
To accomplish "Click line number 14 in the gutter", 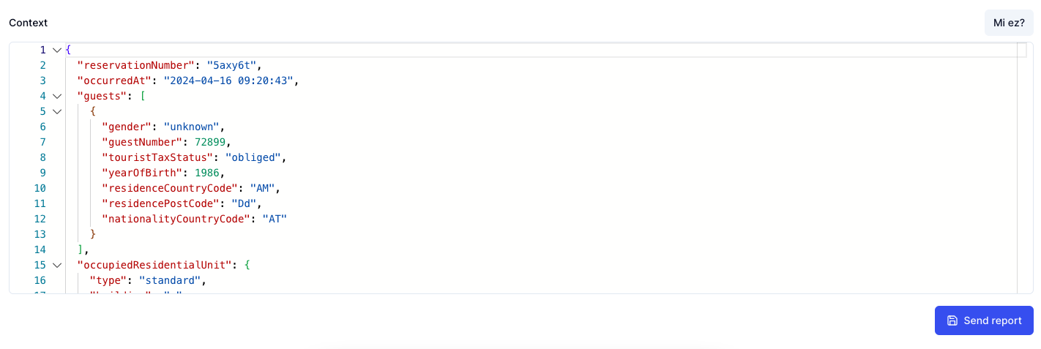I will (x=40, y=249).
